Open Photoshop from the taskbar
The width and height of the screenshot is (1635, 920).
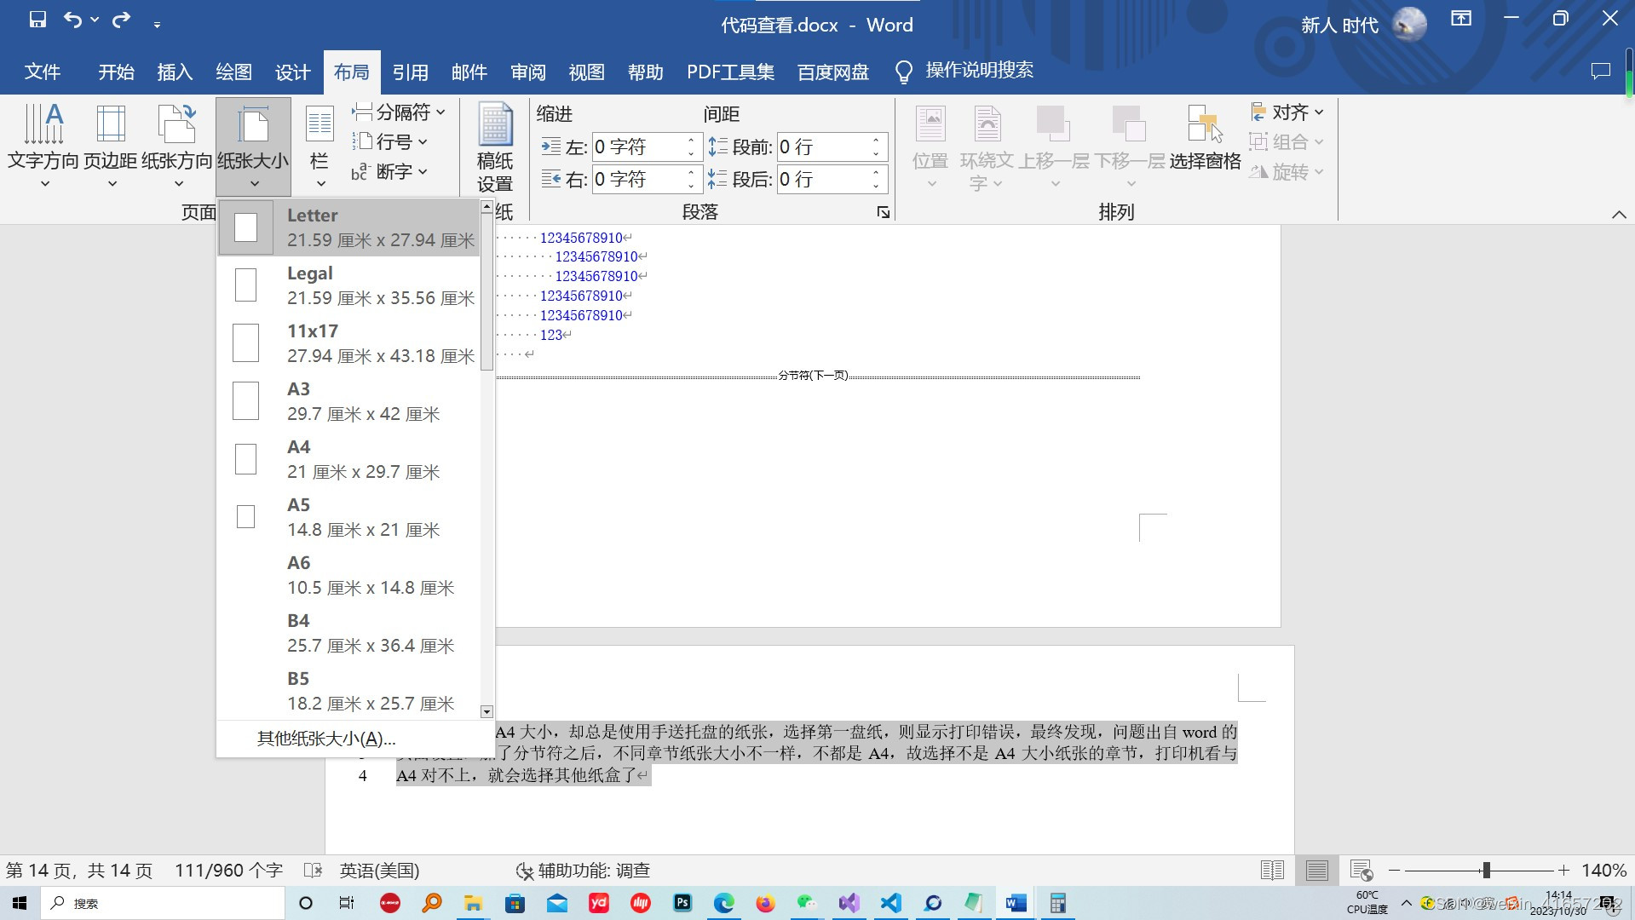(682, 903)
